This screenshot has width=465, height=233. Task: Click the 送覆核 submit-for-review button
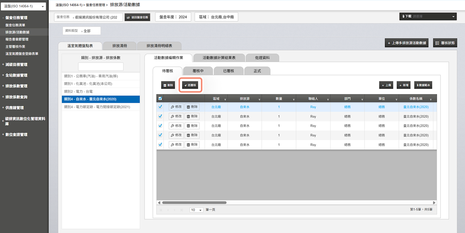point(190,85)
